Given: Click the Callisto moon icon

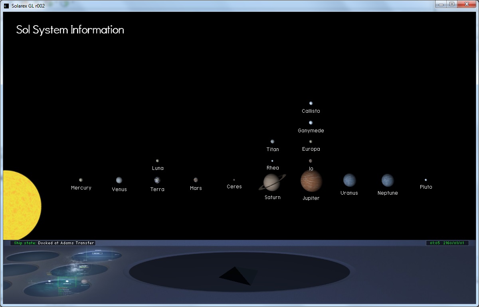Looking at the screenshot, I should tap(311, 103).
